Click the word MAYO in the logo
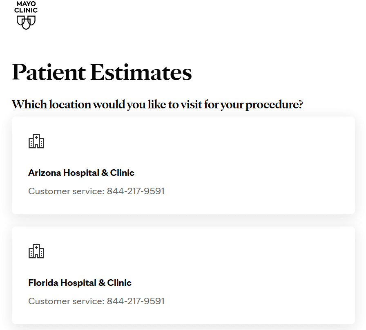This screenshot has height=330, width=366. tap(26, 4)
